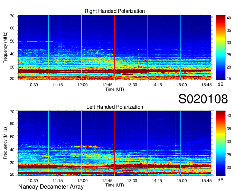
Task: Click the red vertical line in the bottom spectrogram
Action: (114, 143)
